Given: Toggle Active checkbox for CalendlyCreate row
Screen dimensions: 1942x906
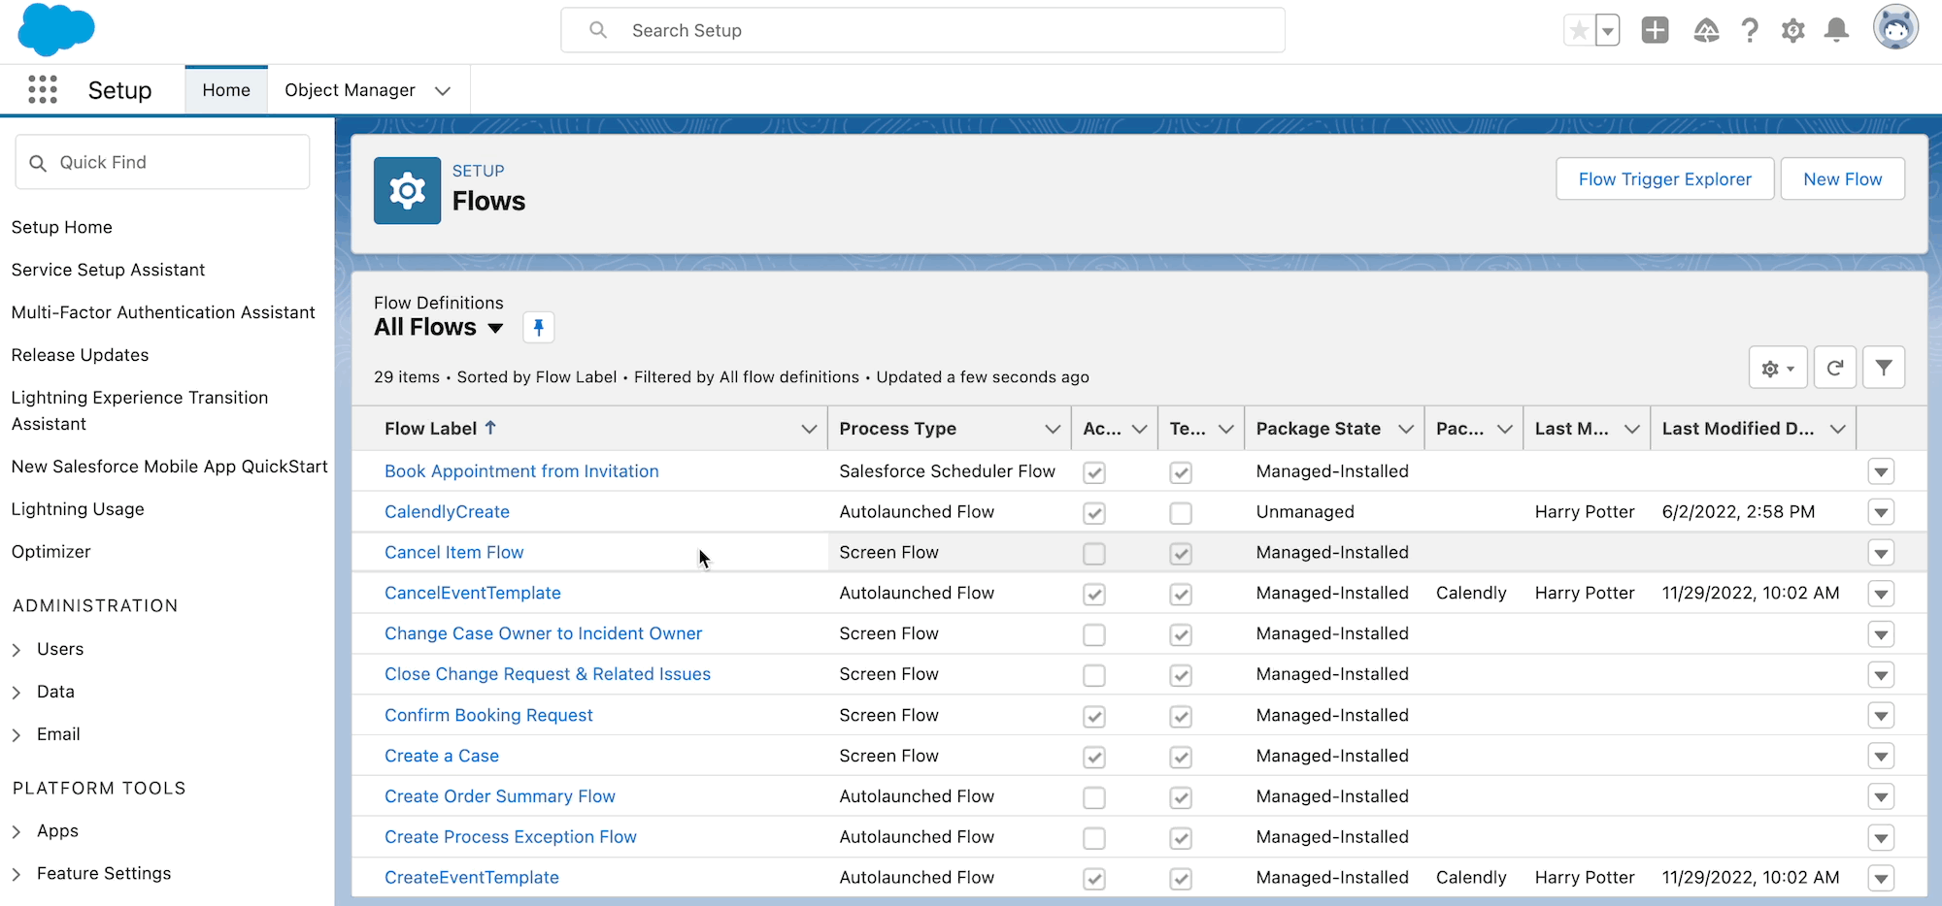Looking at the screenshot, I should tap(1094, 513).
